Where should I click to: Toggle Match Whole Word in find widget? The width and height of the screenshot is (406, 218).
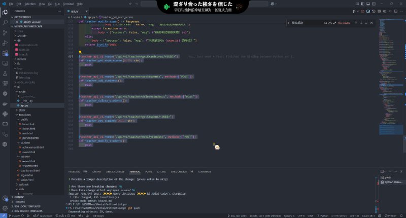click(x=329, y=23)
